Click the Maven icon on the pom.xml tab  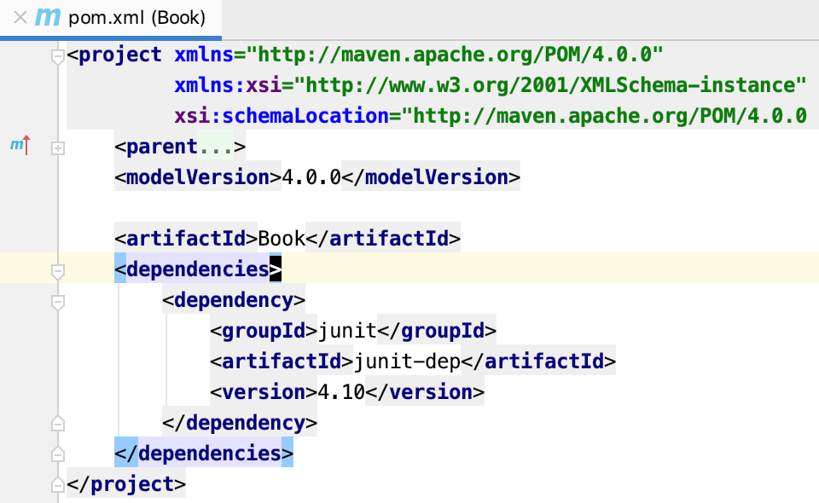[47, 16]
